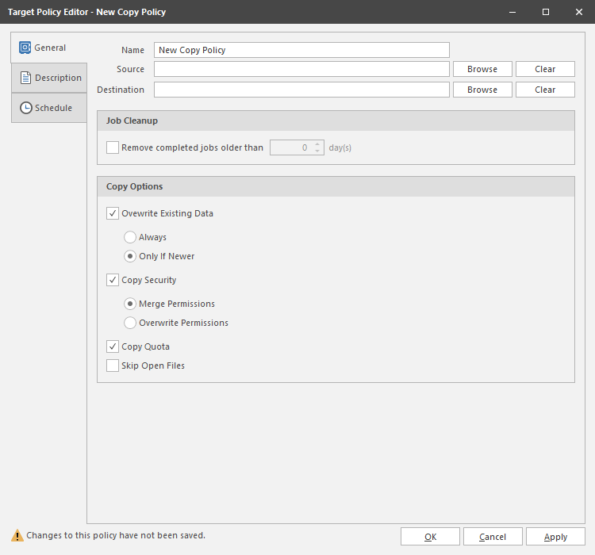Enable Skip Open Files checkbox

113,366
